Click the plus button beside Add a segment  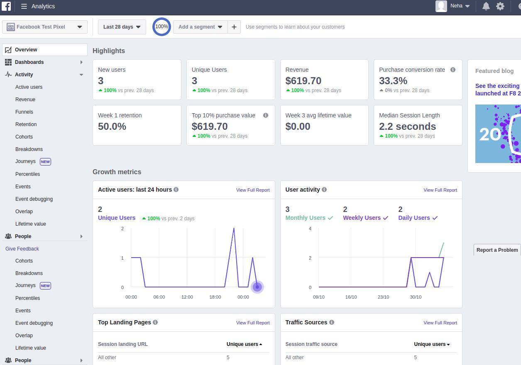234,27
